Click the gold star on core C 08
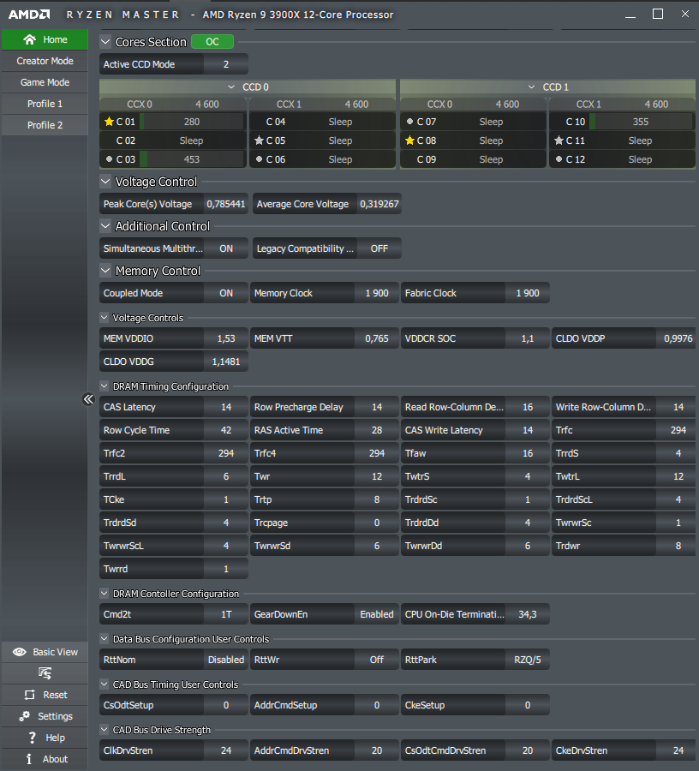 pyautogui.click(x=410, y=140)
